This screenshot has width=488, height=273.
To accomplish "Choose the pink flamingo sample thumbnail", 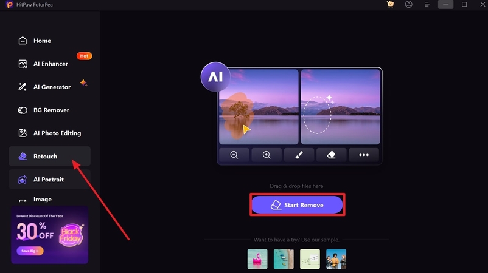I will [x=257, y=259].
